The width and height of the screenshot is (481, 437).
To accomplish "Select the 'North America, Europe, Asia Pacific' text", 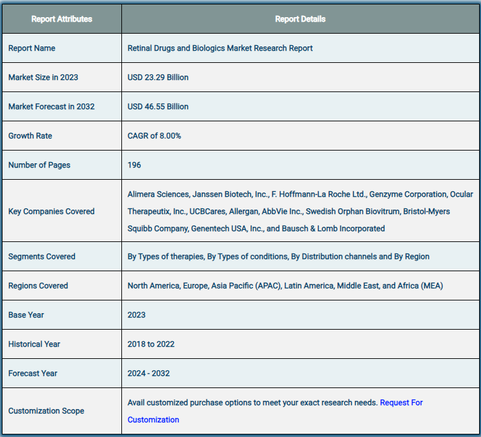I will click(285, 285).
